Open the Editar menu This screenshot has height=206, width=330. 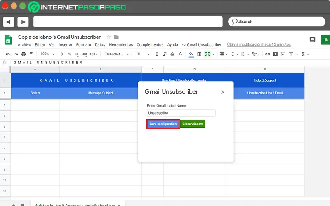coord(40,45)
